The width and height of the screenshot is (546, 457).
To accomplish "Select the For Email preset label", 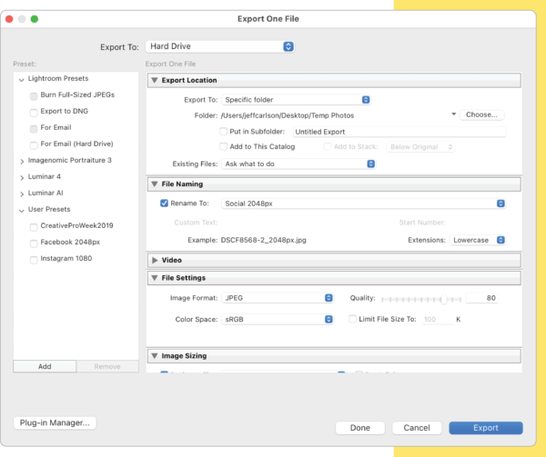I will click(56, 127).
